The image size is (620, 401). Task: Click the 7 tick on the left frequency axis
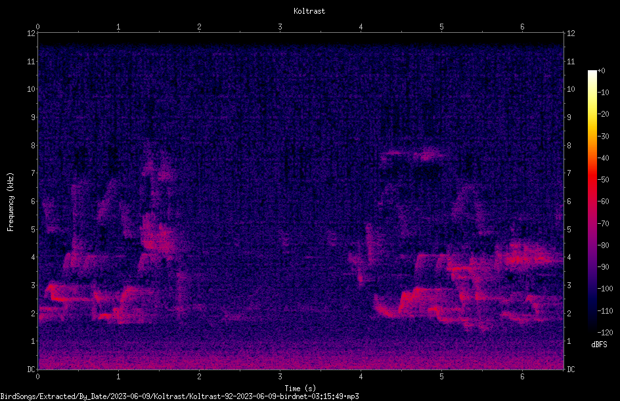33,173
